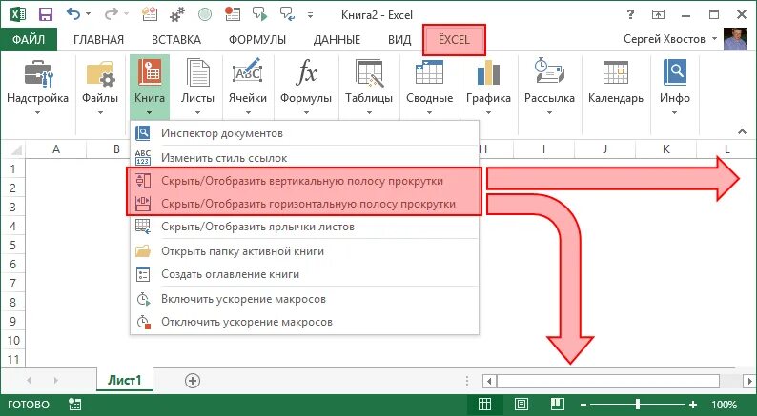Click the Select All corner triangle
757x416 pixels.
(x=15, y=149)
